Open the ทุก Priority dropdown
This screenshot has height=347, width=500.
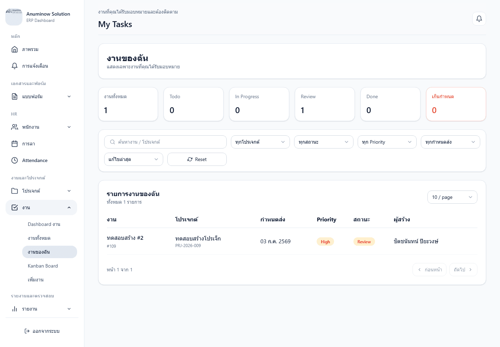coord(387,142)
